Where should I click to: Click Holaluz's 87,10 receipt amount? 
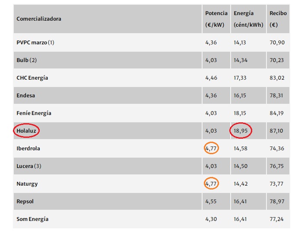click(277, 130)
